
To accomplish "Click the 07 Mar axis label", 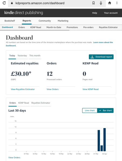I will 26,154.
